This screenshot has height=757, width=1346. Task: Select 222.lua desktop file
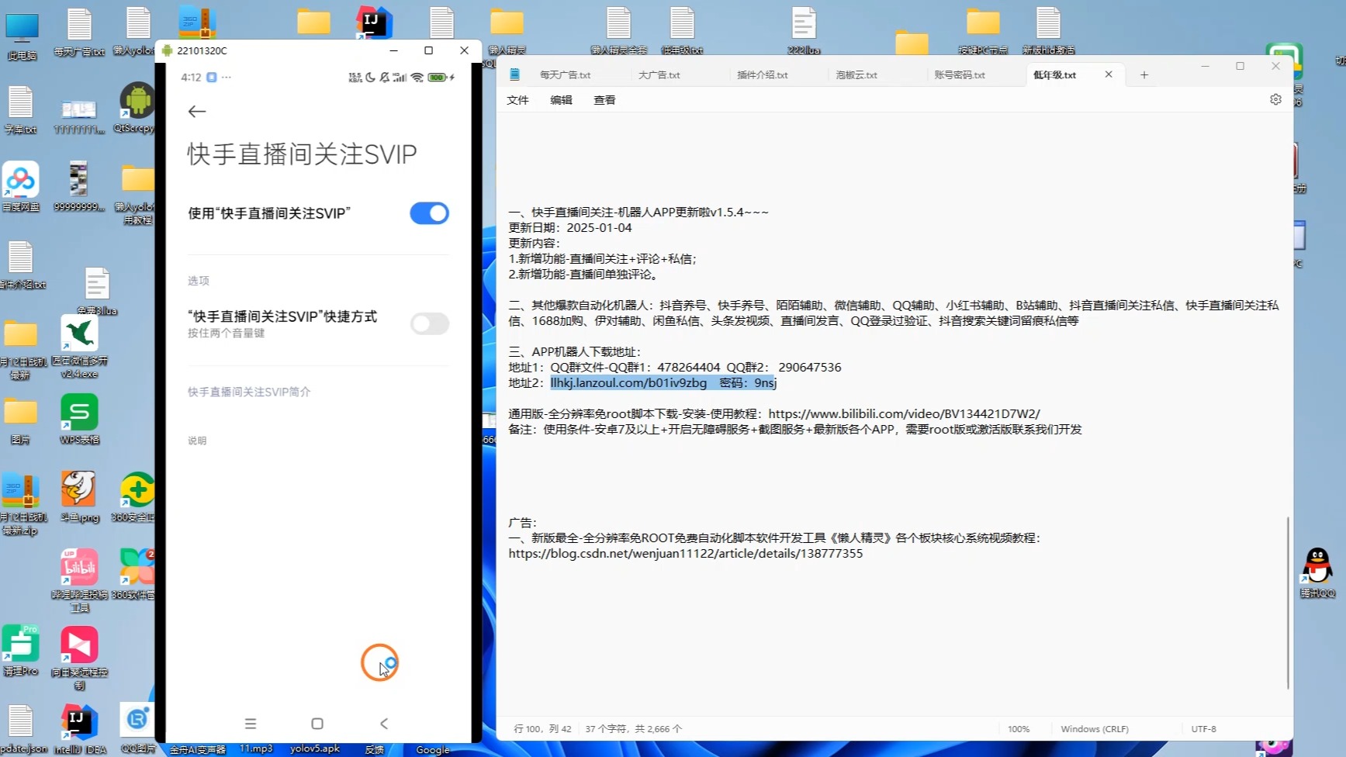coord(804,31)
